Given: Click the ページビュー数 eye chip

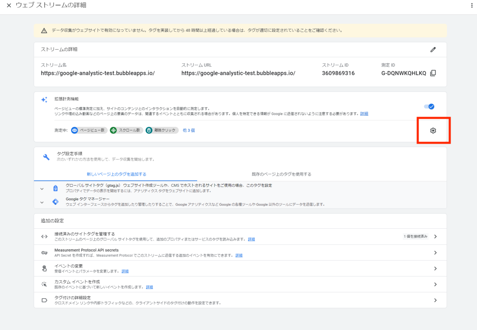Looking at the screenshot, I should (89, 130).
